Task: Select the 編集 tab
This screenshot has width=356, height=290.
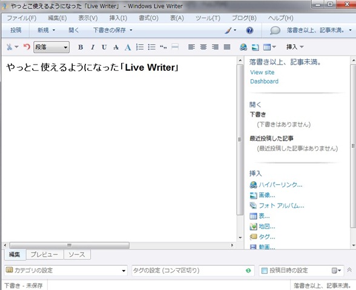Action: [15, 254]
